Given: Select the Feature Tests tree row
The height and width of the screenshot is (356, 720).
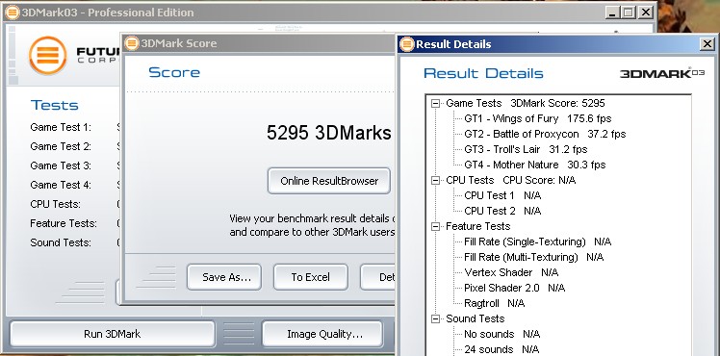Looking at the screenshot, I should pos(477,226).
